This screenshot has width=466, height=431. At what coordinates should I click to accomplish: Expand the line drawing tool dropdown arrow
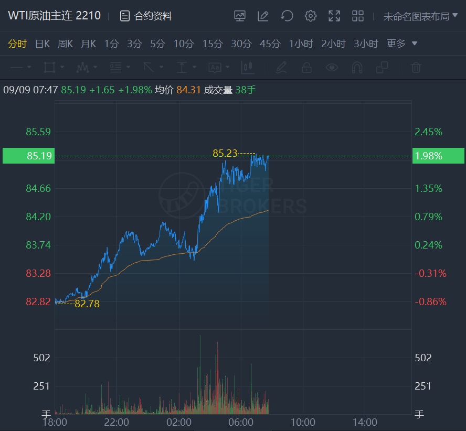[29, 68]
